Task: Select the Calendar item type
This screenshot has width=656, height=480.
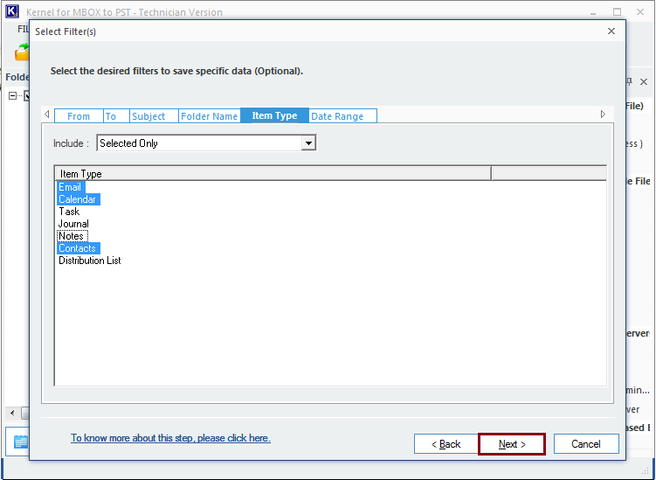Action: [78, 199]
